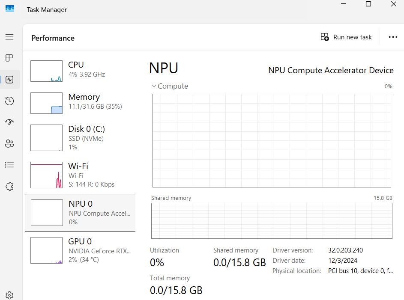Screen dimensions: 404x300
Task: Select the CPU performance item
Action: tap(80, 71)
